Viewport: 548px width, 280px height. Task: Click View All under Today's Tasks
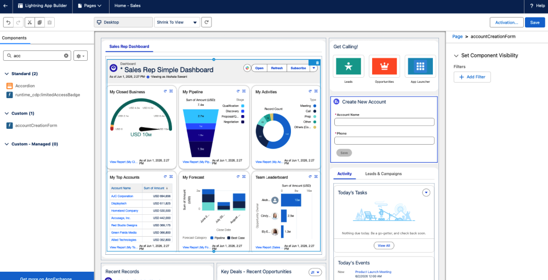pos(384,245)
